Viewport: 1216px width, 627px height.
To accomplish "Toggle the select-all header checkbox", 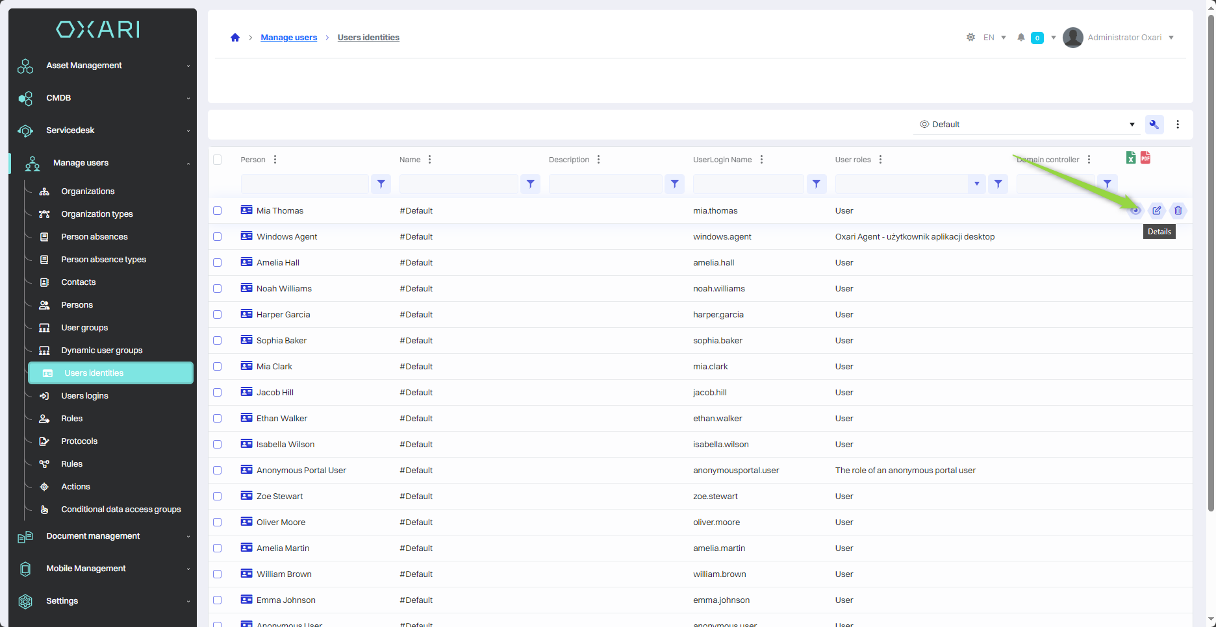I will click(218, 160).
